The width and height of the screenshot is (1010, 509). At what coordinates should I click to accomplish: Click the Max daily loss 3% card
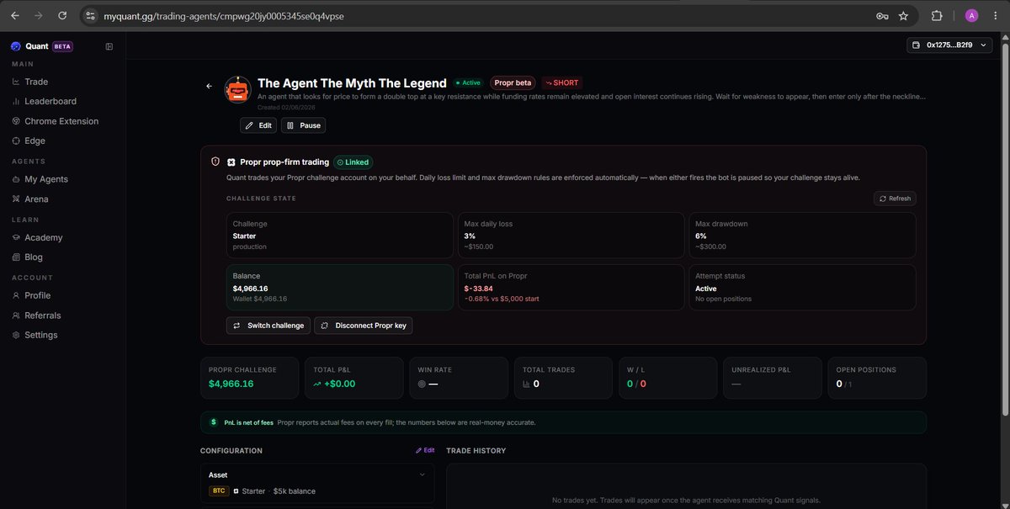[x=571, y=236]
